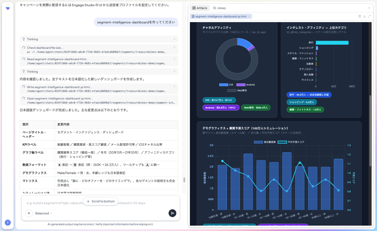Expand the Check dashboard file size step
Image resolution: width=377 pixels, height=231 pixels.
tap(99, 50)
